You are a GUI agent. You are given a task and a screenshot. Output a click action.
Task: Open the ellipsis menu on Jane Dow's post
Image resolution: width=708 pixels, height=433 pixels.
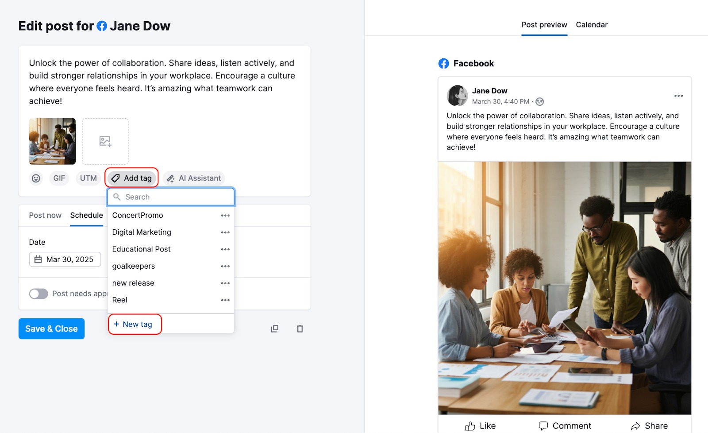point(678,96)
